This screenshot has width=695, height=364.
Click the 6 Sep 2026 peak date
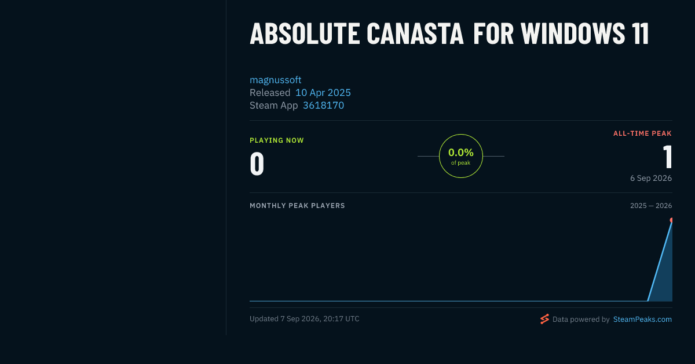[x=651, y=178]
